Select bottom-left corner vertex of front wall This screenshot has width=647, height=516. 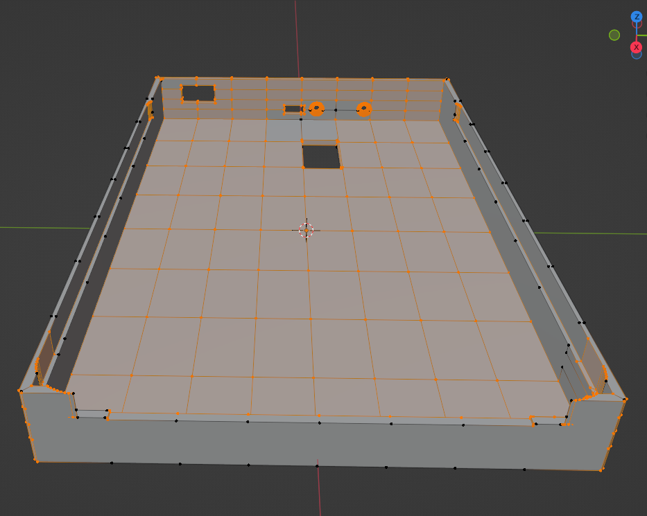click(36, 461)
